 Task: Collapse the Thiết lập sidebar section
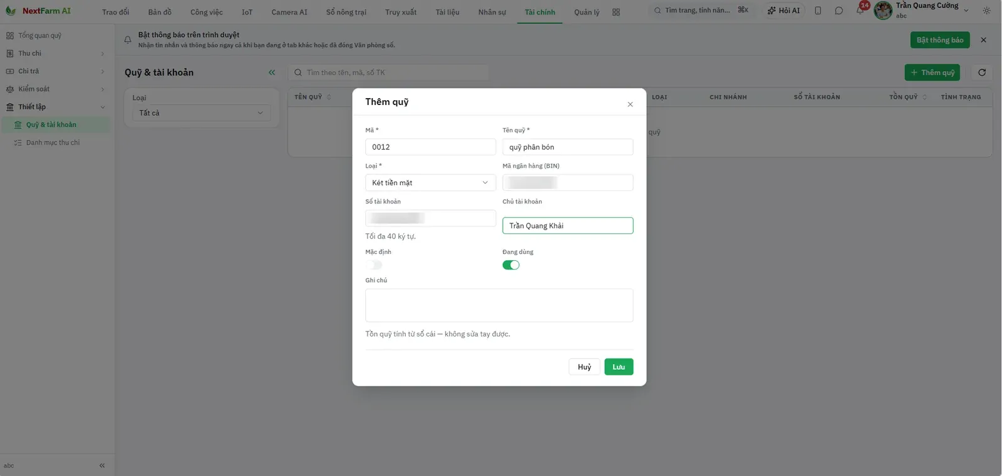55,107
